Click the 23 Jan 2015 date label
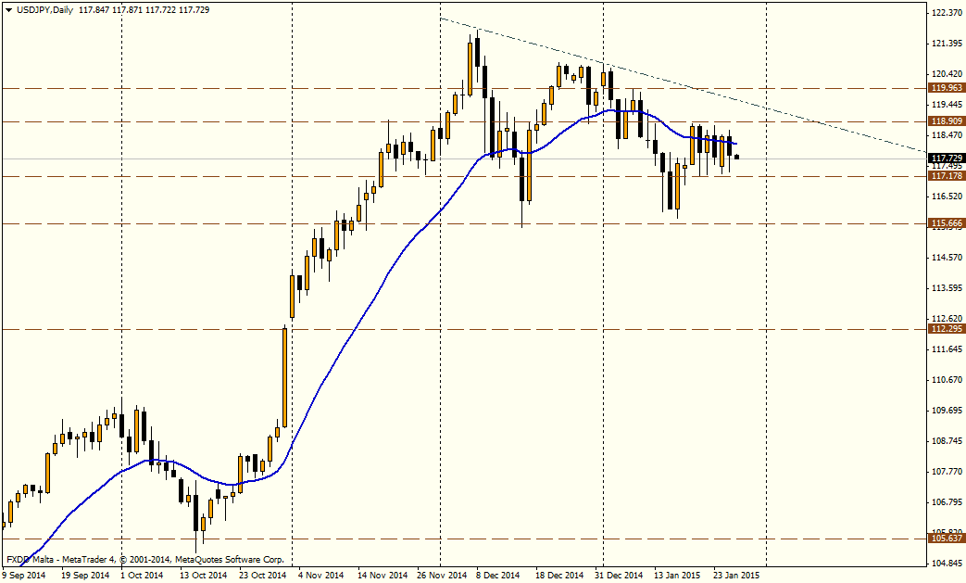The height and width of the screenshot is (583, 966). (737, 576)
